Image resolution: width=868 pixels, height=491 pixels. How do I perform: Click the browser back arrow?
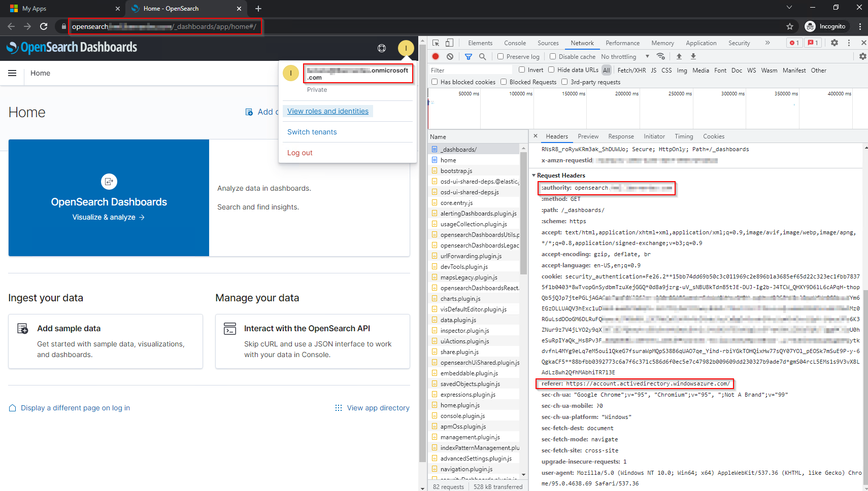pyautogui.click(x=11, y=26)
